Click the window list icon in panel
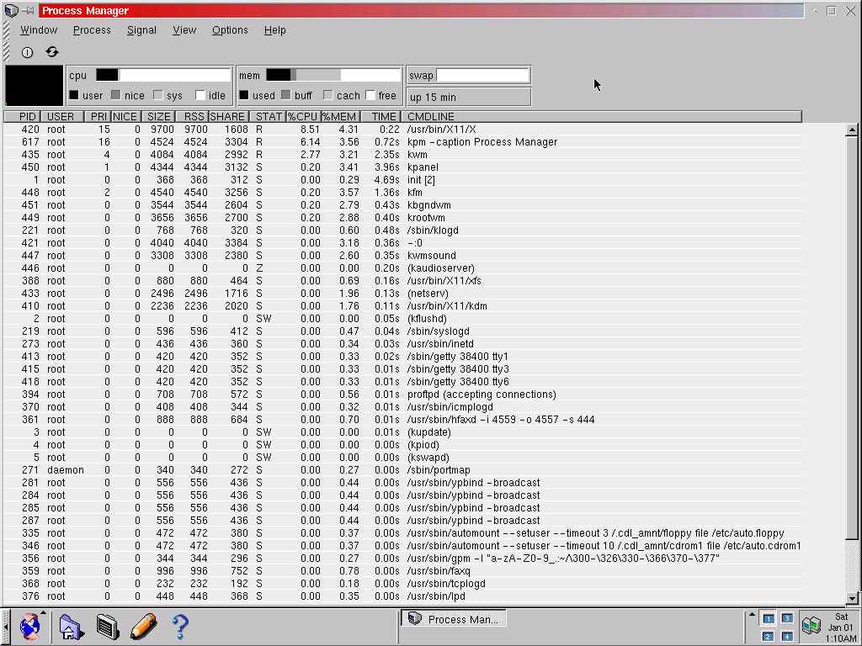This screenshot has width=862, height=646. [106, 626]
